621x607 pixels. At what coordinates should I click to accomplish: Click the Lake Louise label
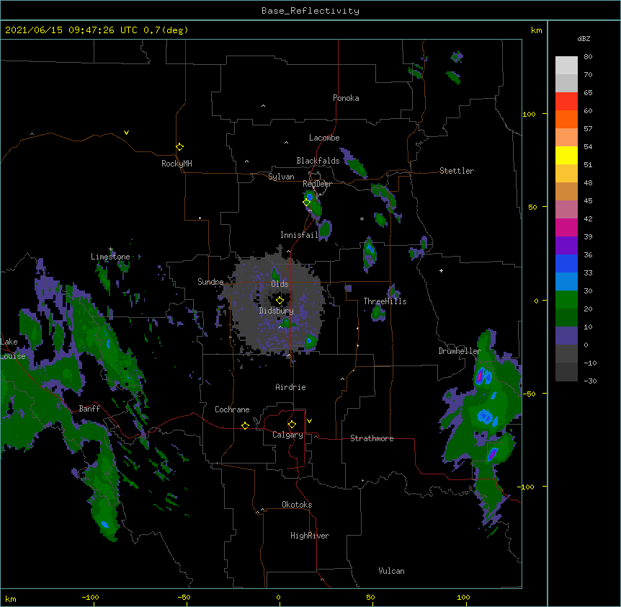13,349
